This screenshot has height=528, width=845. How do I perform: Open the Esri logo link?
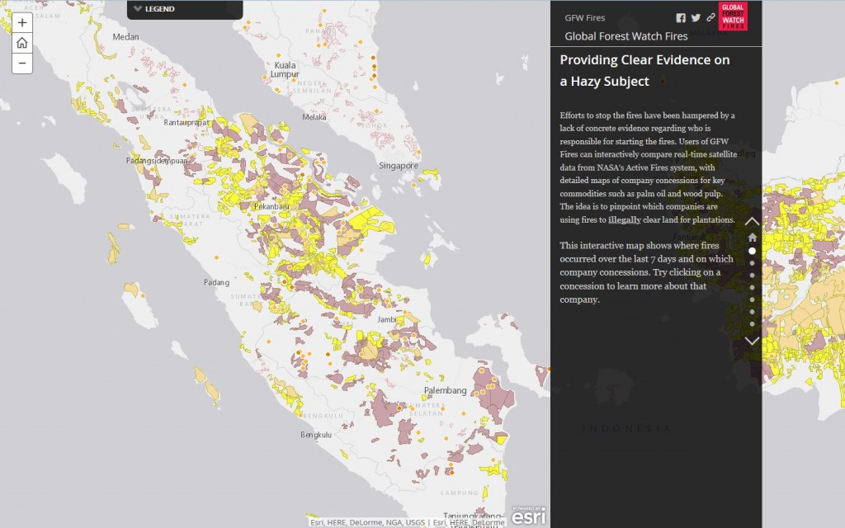(x=529, y=516)
